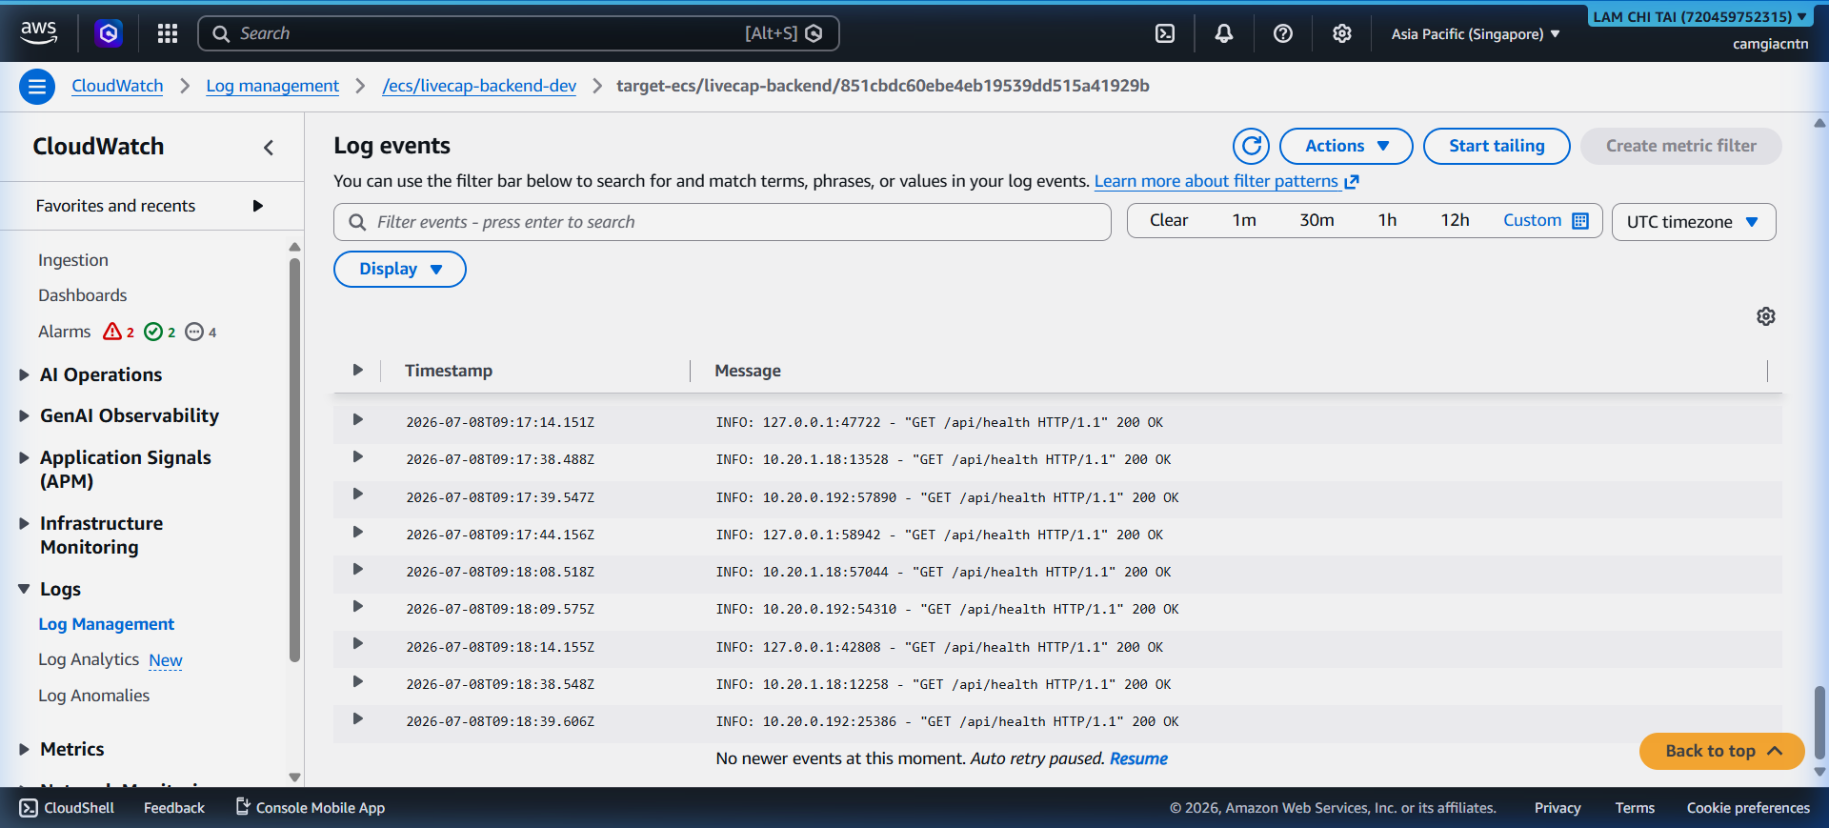Expand the 09:17:14.151Z log event
This screenshot has width=1829, height=828.
(x=357, y=419)
